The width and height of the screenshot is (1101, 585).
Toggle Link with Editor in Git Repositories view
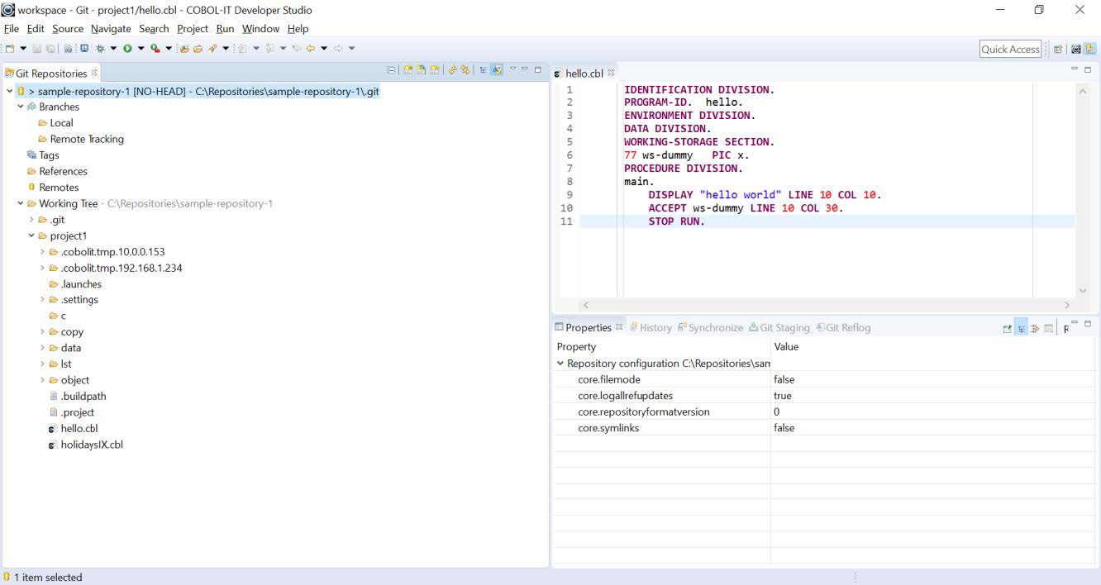[x=497, y=69]
